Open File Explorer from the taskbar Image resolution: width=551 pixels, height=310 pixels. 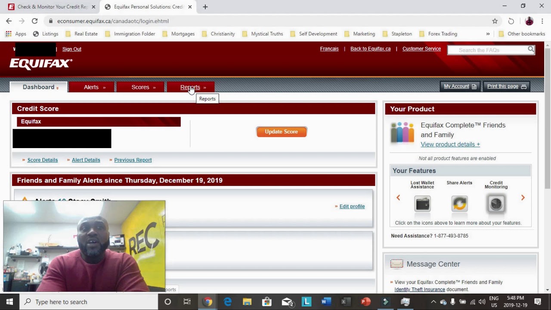pos(247,302)
